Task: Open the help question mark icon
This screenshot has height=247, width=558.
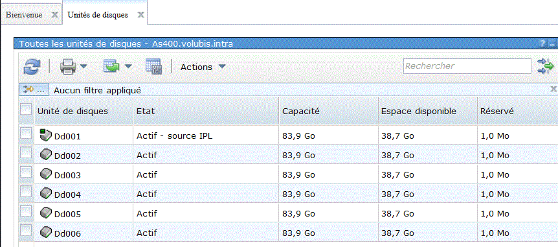Action: tap(542, 43)
